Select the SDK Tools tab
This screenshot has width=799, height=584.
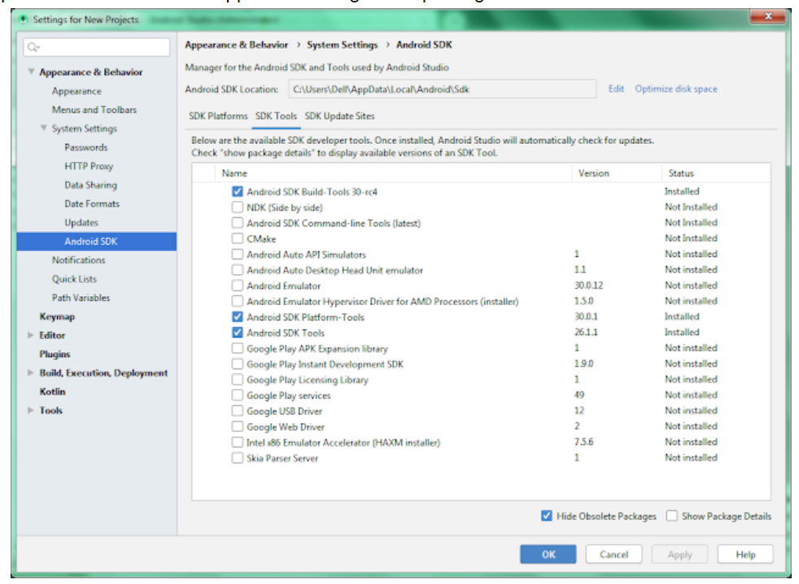pyautogui.click(x=276, y=116)
